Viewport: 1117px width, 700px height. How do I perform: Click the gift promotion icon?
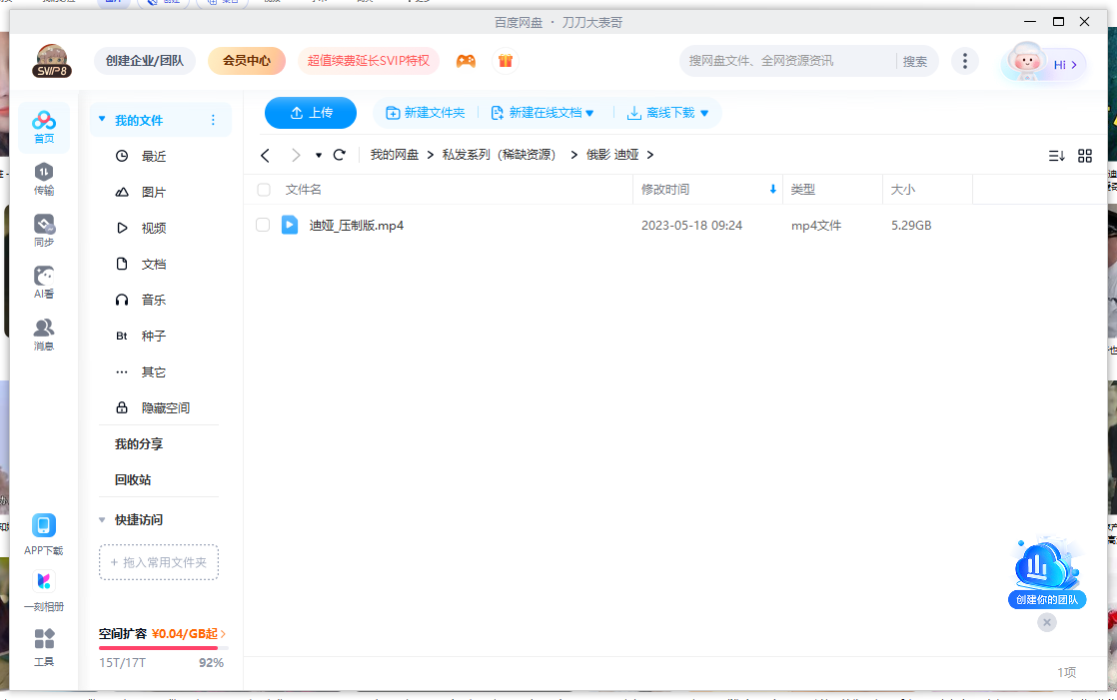pos(506,60)
